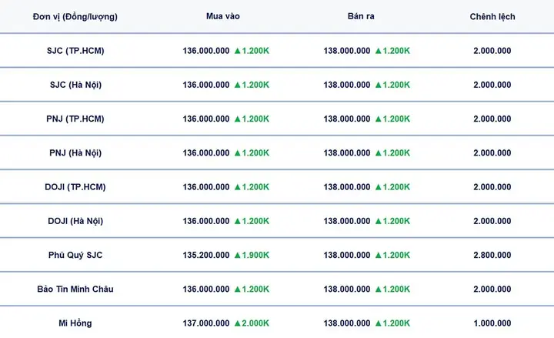This screenshot has height=338, width=554.
Task: Click the up arrow in Bảo Tín Minh Châu Bán ra
Action: point(378,289)
